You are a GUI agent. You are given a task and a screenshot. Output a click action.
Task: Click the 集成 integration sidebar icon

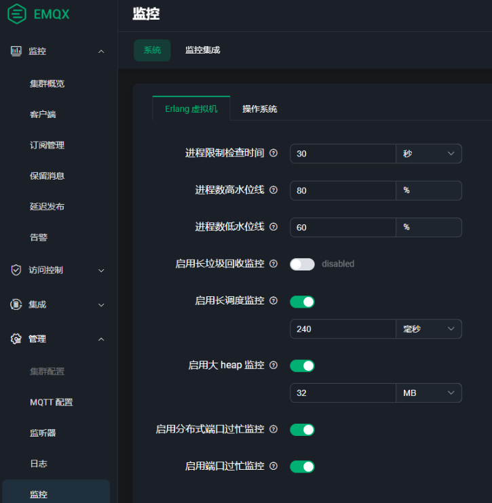point(16,305)
